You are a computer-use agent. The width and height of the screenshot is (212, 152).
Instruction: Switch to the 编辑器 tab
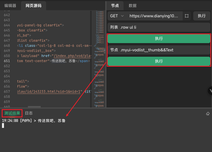pos(10,5)
